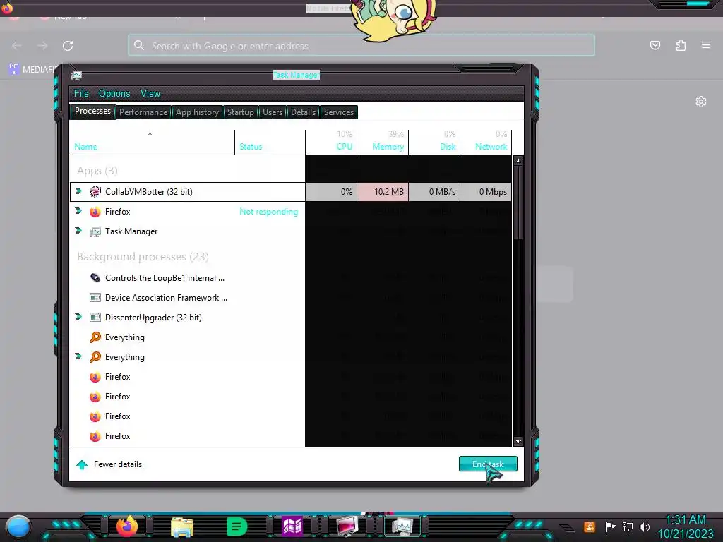Click the Firefox address search field
Screen dimensions: 723x542
point(361,46)
